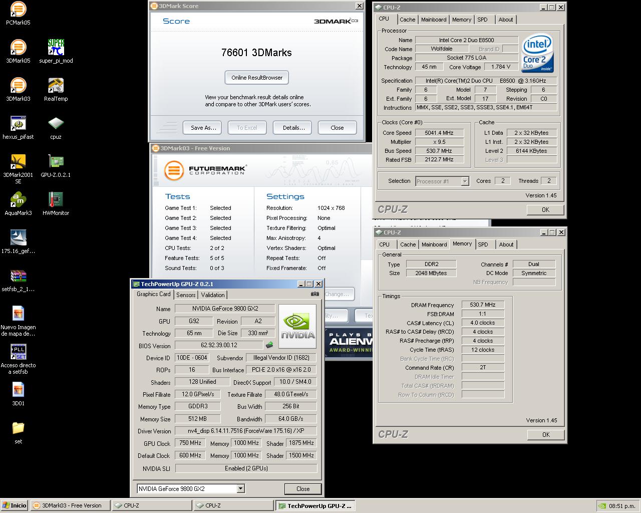Switch to TechPowerUp GPU-Z taskbar button

pos(315,505)
